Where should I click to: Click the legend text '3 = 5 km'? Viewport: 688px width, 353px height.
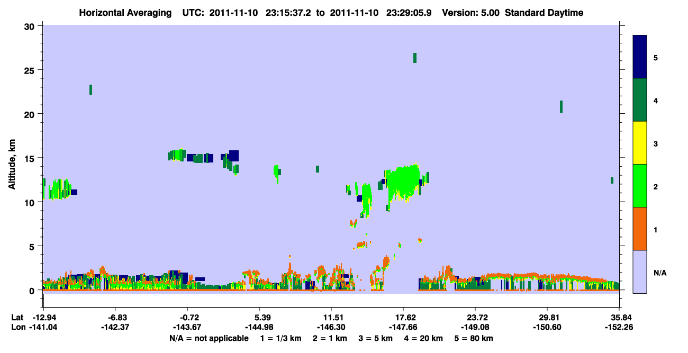(x=375, y=338)
